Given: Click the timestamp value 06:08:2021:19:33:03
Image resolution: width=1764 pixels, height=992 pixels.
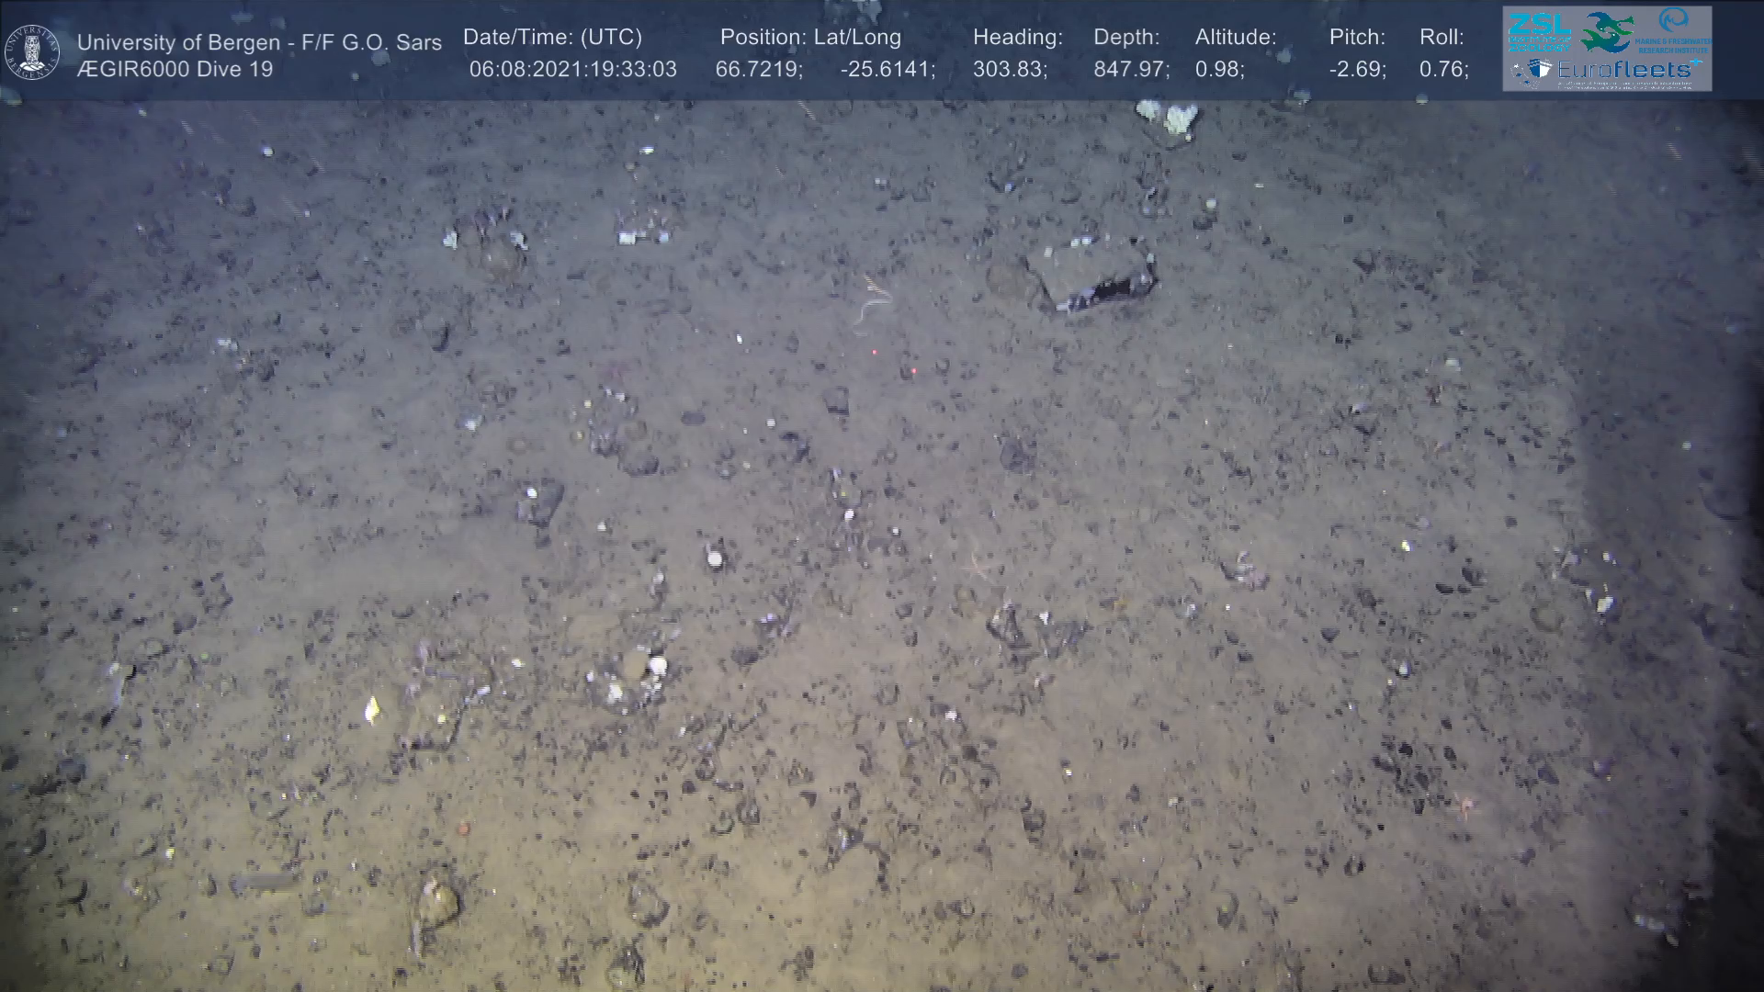Looking at the screenshot, I should pos(572,70).
